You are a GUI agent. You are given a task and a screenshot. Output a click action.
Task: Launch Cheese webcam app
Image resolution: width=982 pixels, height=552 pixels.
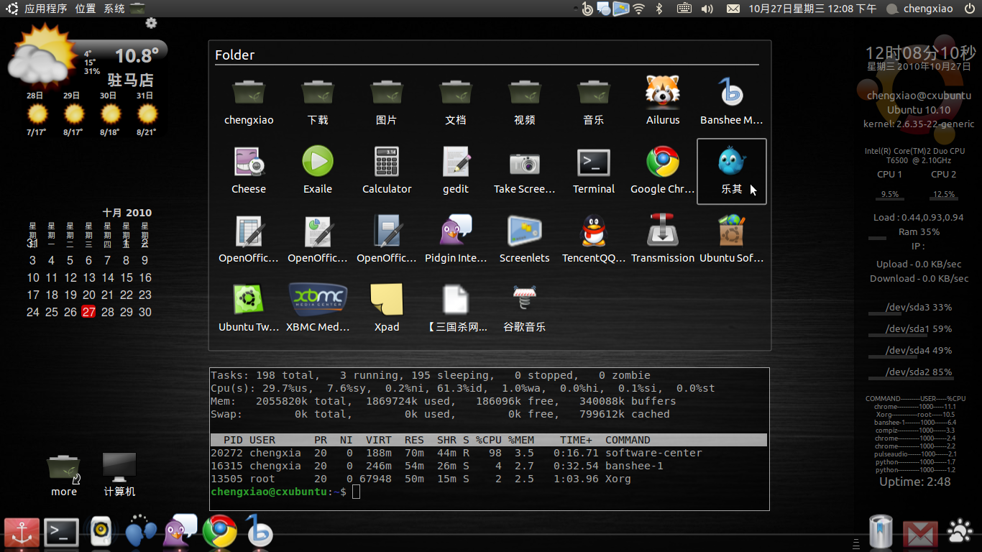pyautogui.click(x=249, y=171)
